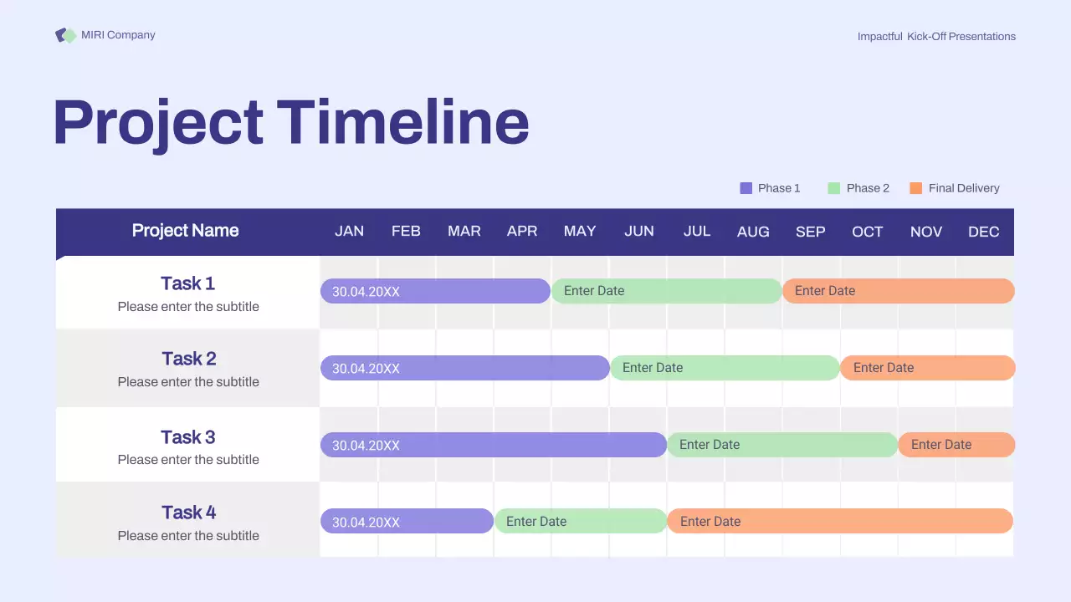The width and height of the screenshot is (1071, 602).
Task: Select the JUN month column header
Action: 638,232
